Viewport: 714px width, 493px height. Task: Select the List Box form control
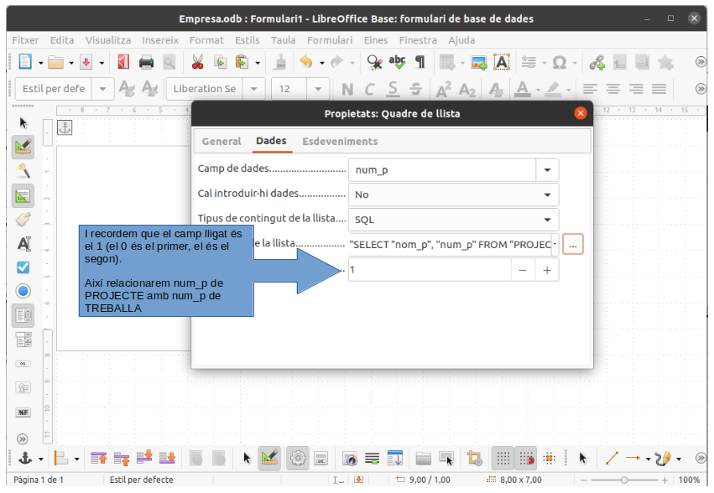pos(23,315)
